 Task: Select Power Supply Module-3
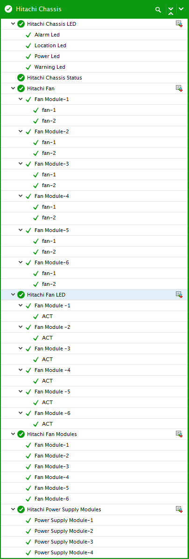tap(64, 542)
